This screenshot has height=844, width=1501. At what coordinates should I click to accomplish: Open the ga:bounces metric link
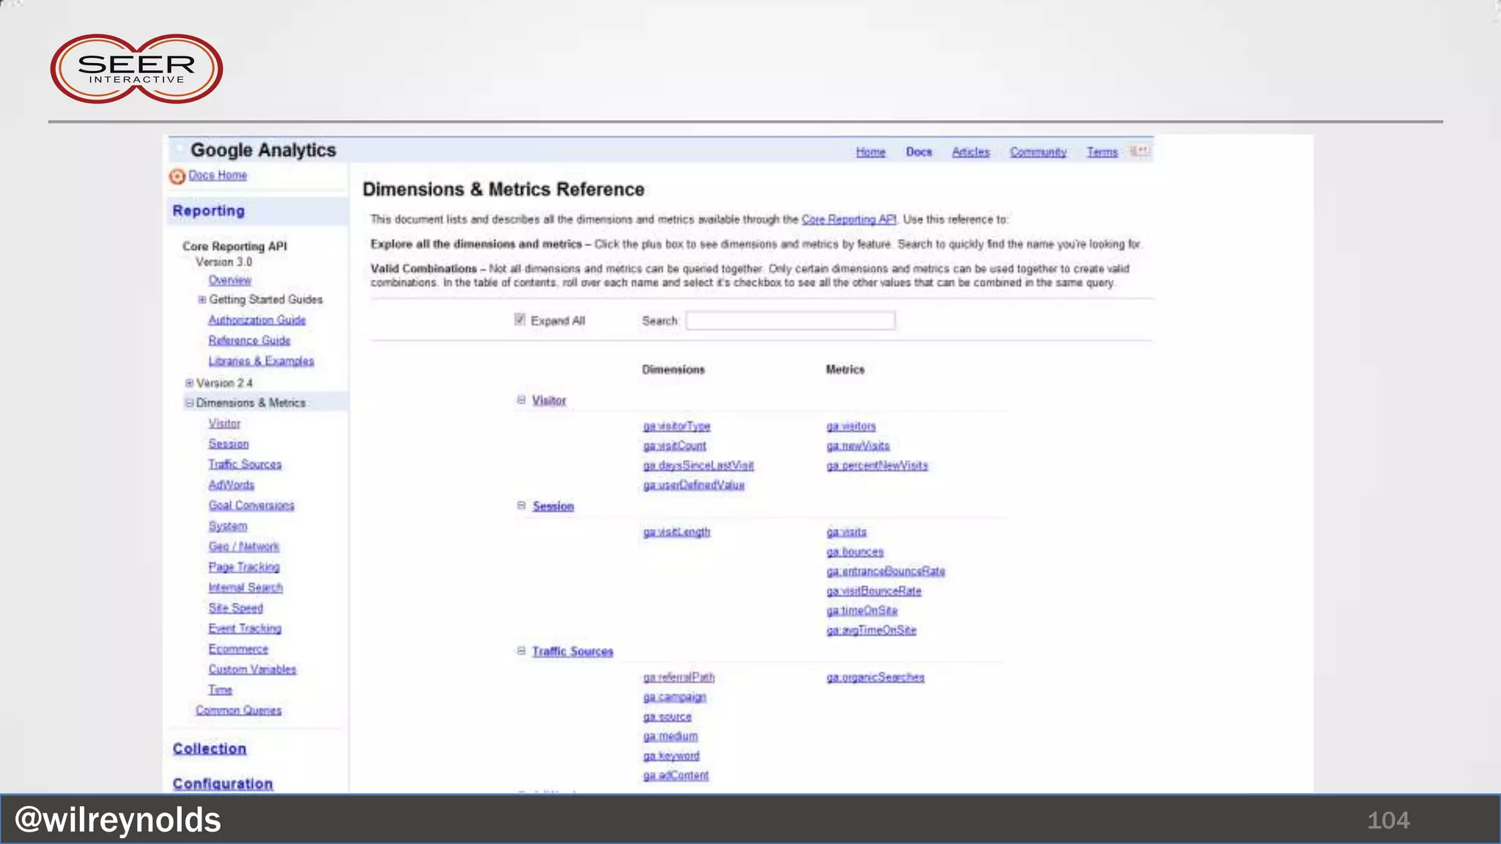point(855,552)
